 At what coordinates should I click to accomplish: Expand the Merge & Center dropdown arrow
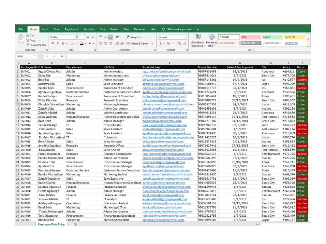coord(152,43)
